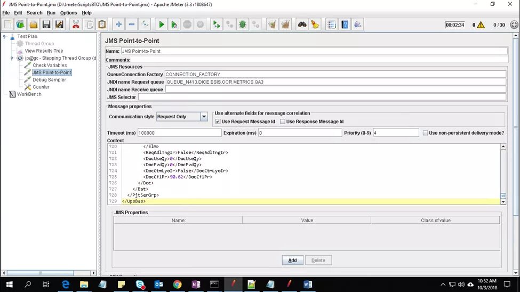This screenshot has width=520, height=292.
Task: Click the Value column header
Action: point(307,221)
